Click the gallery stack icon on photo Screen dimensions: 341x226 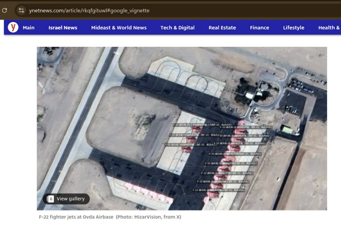click(50, 199)
